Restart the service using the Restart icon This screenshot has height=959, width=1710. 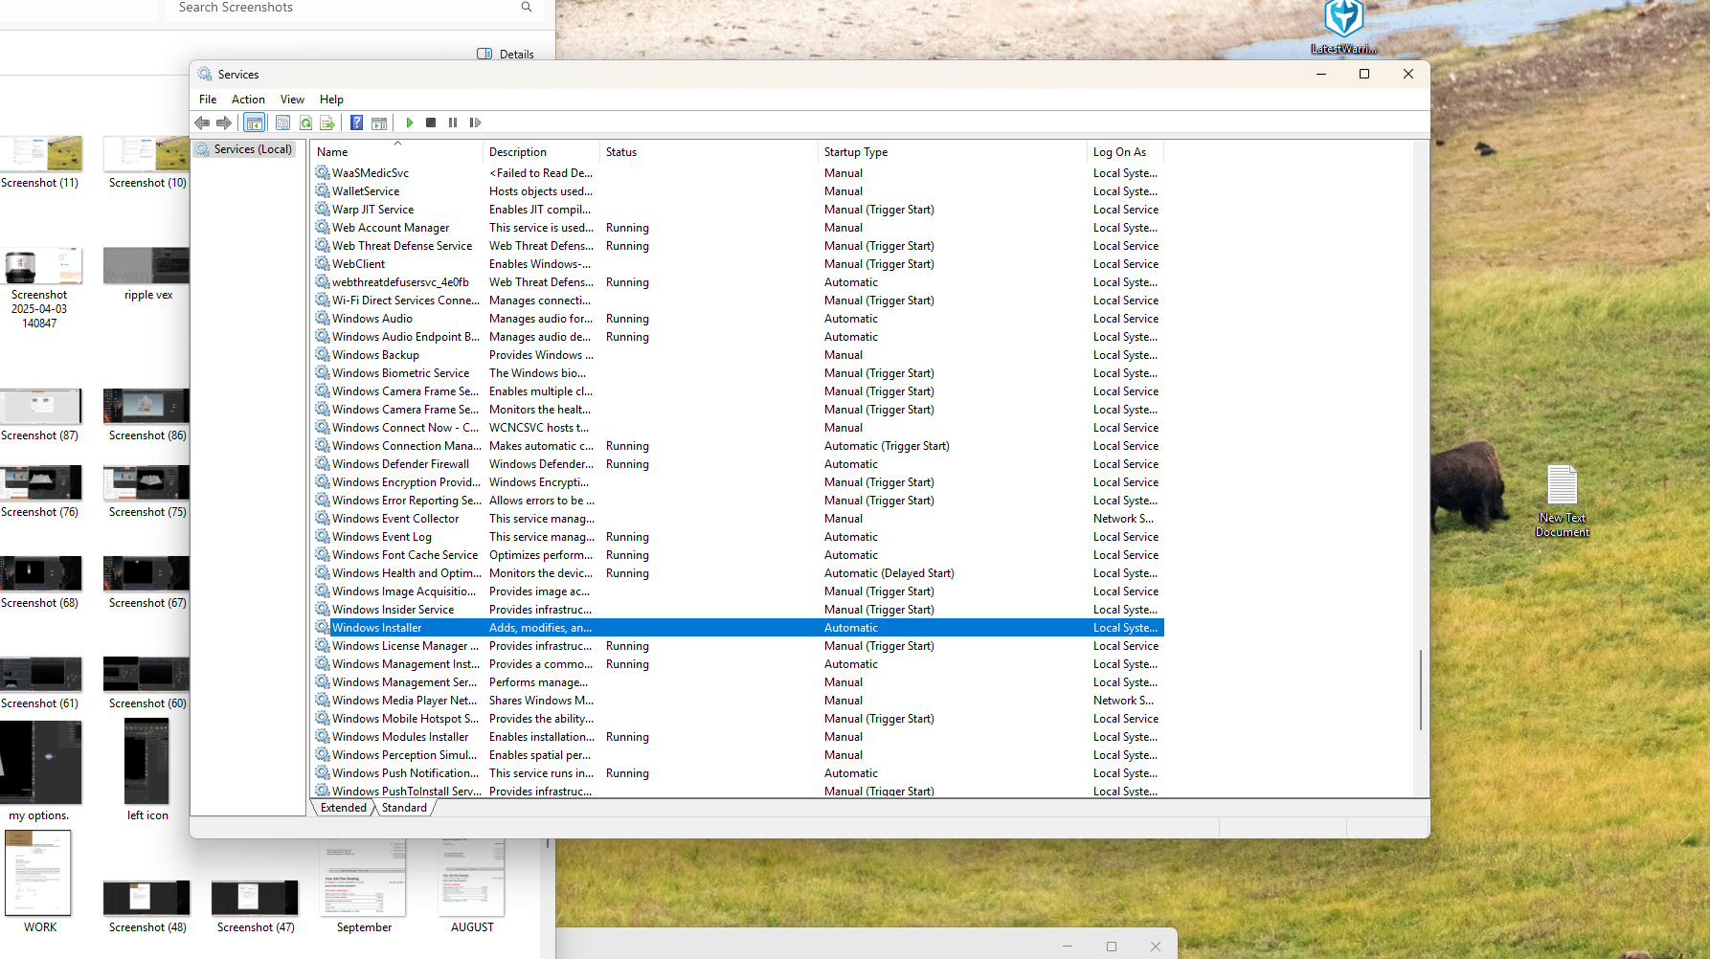[x=475, y=123]
